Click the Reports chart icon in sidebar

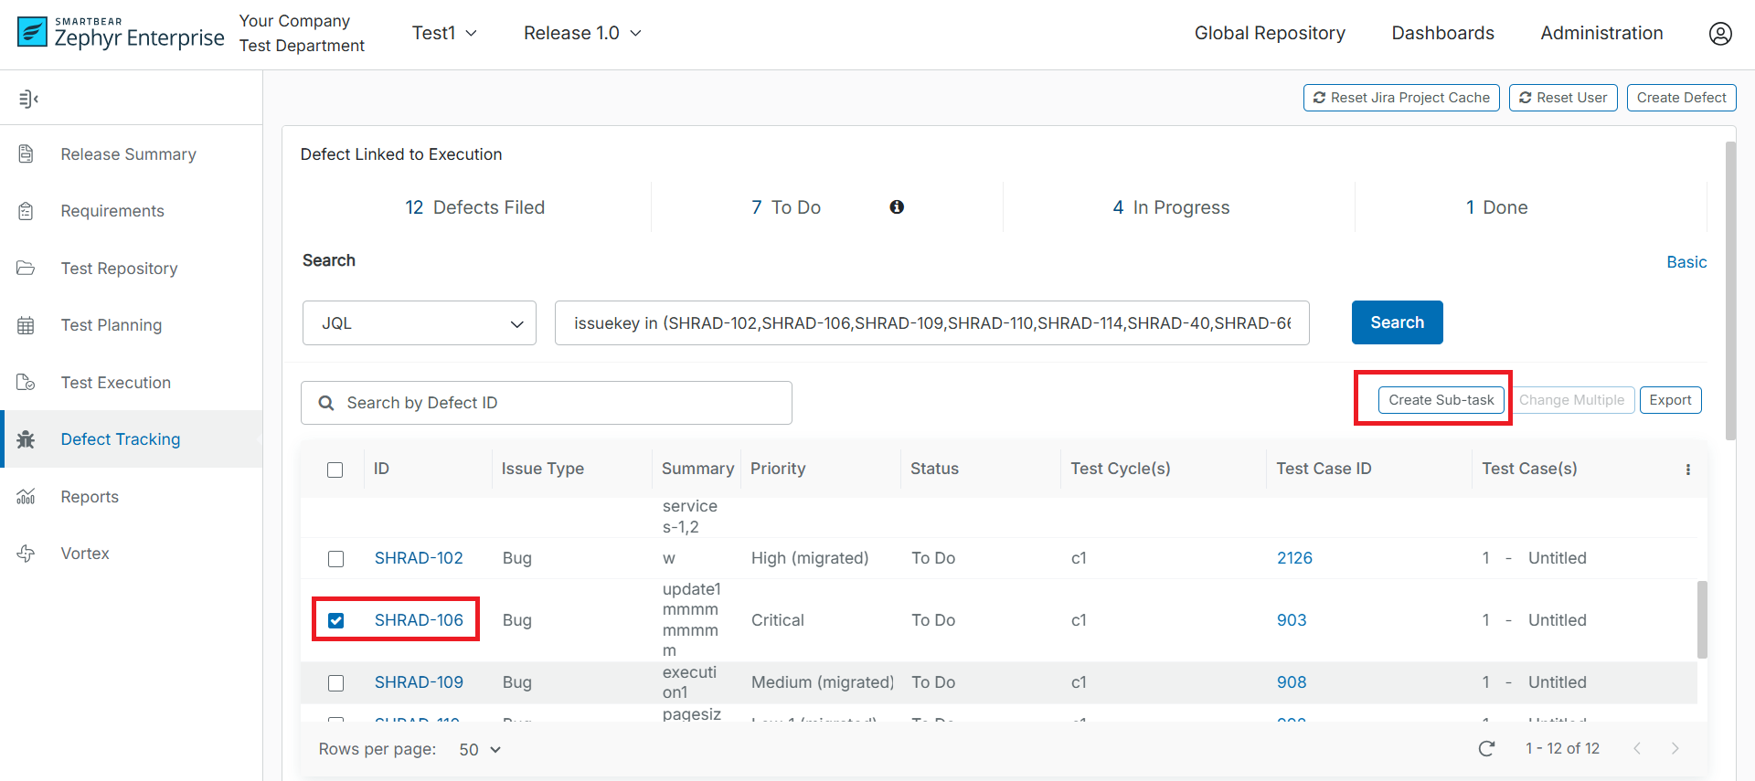[x=26, y=497]
